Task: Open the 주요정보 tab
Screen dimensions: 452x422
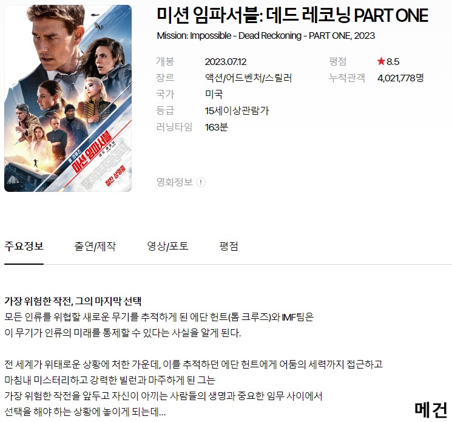Action: click(x=24, y=246)
